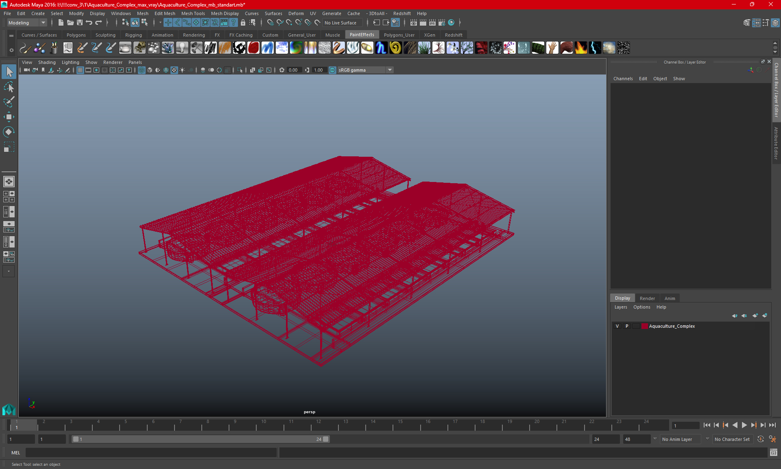Image resolution: width=781 pixels, height=469 pixels.
Task: Toggle the viewport grid display button
Action: [80, 70]
